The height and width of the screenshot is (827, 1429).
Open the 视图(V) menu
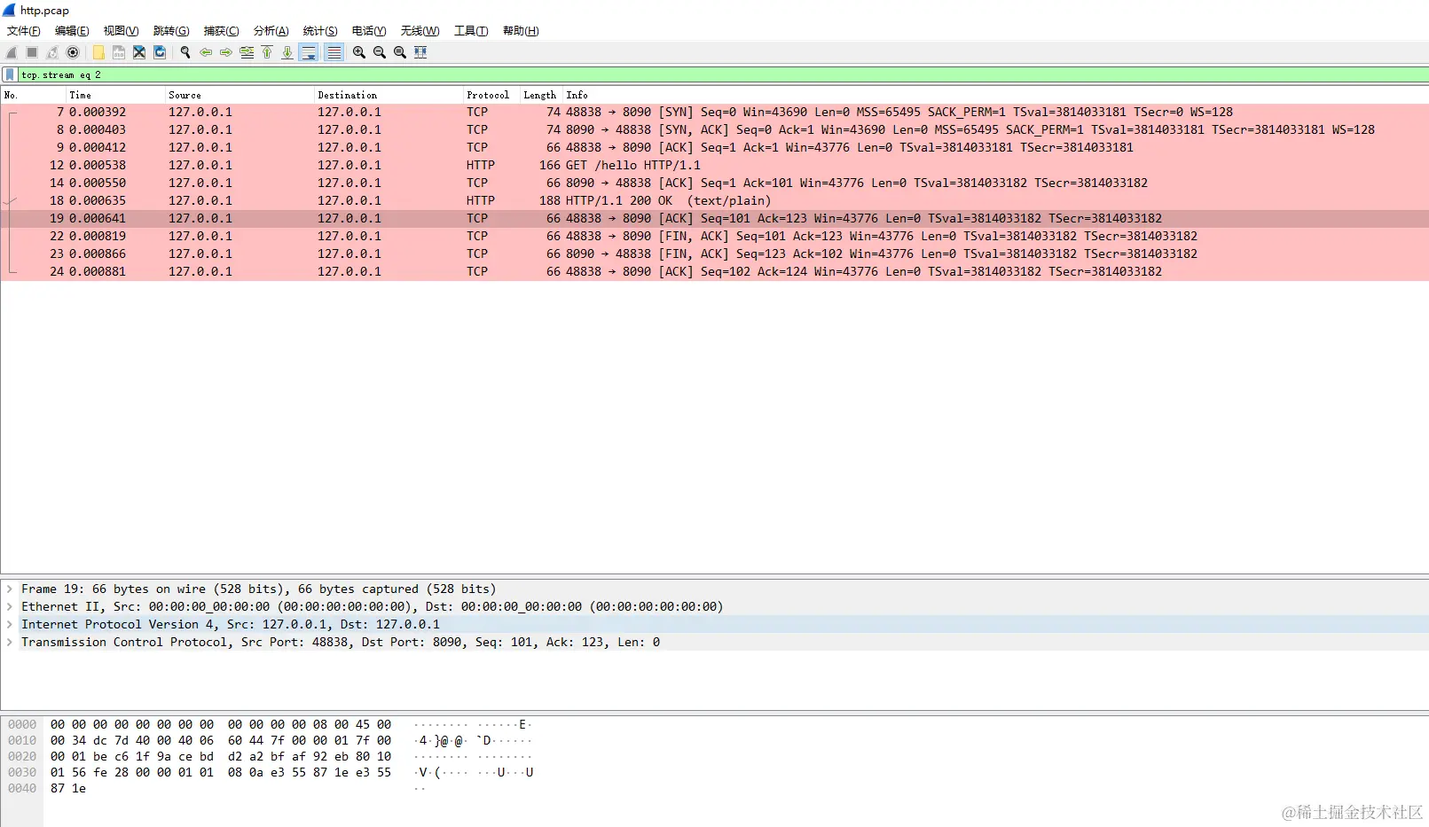[122, 31]
